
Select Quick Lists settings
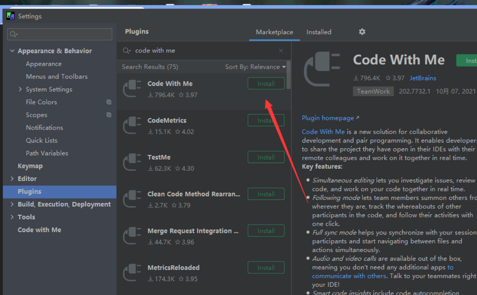(x=42, y=141)
